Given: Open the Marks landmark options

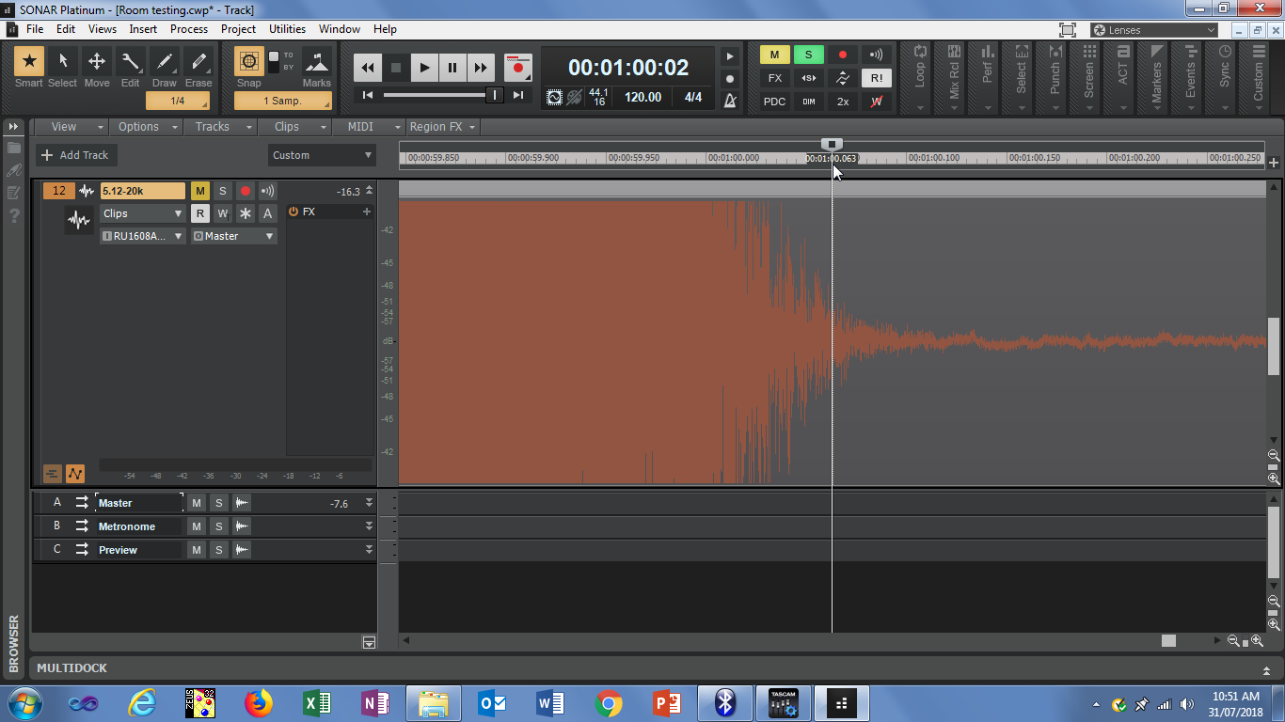Looking at the screenshot, I should coord(317,62).
